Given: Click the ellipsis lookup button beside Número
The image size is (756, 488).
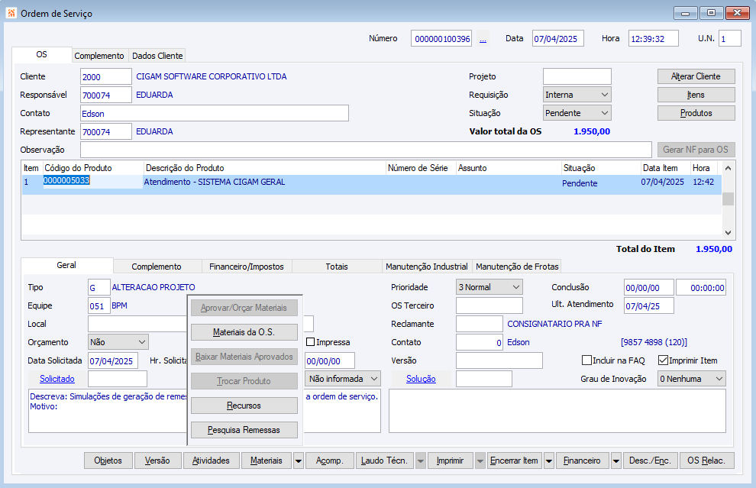Looking at the screenshot, I should click(x=483, y=39).
